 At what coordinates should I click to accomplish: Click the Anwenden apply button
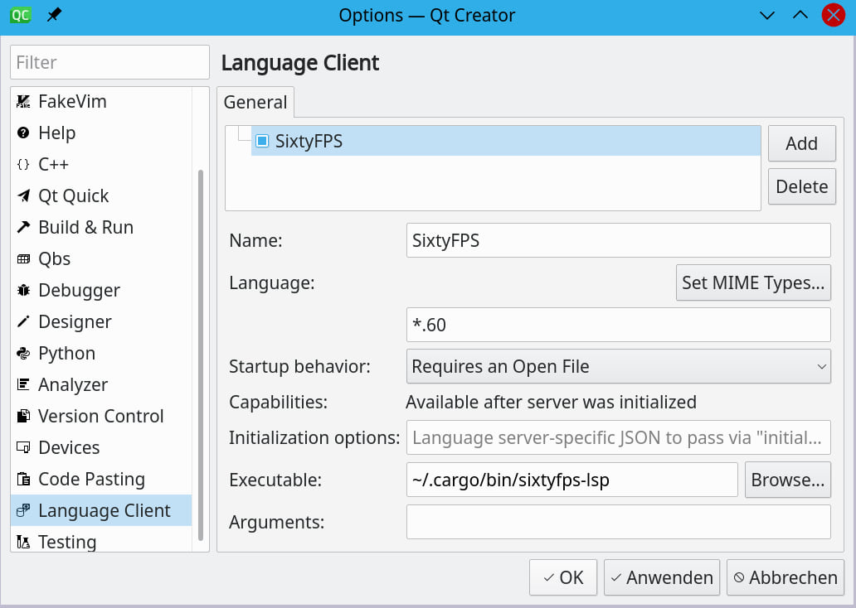(662, 577)
